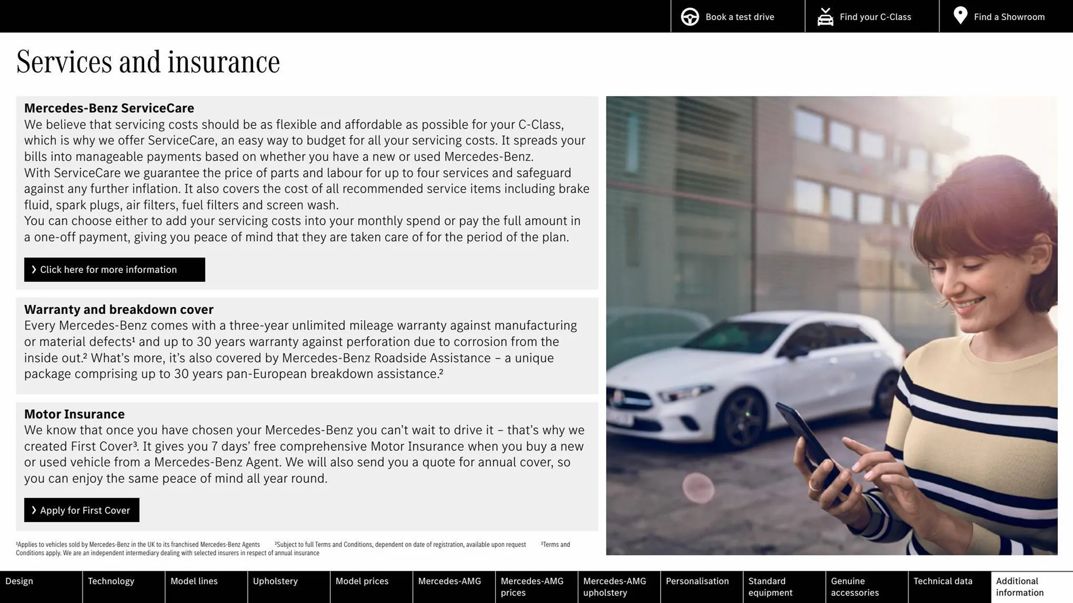Click the steering wheel Book a test drive icon
This screenshot has width=1073, height=603.
(689, 16)
